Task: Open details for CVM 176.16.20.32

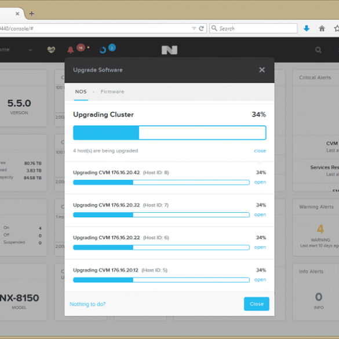Action: pos(260,214)
